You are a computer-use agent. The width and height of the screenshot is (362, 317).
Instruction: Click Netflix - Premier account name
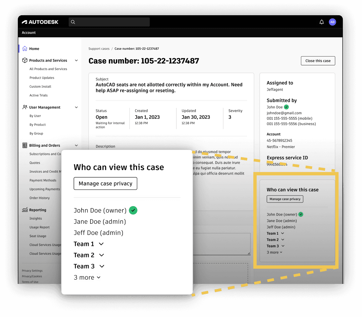[x=281, y=147]
